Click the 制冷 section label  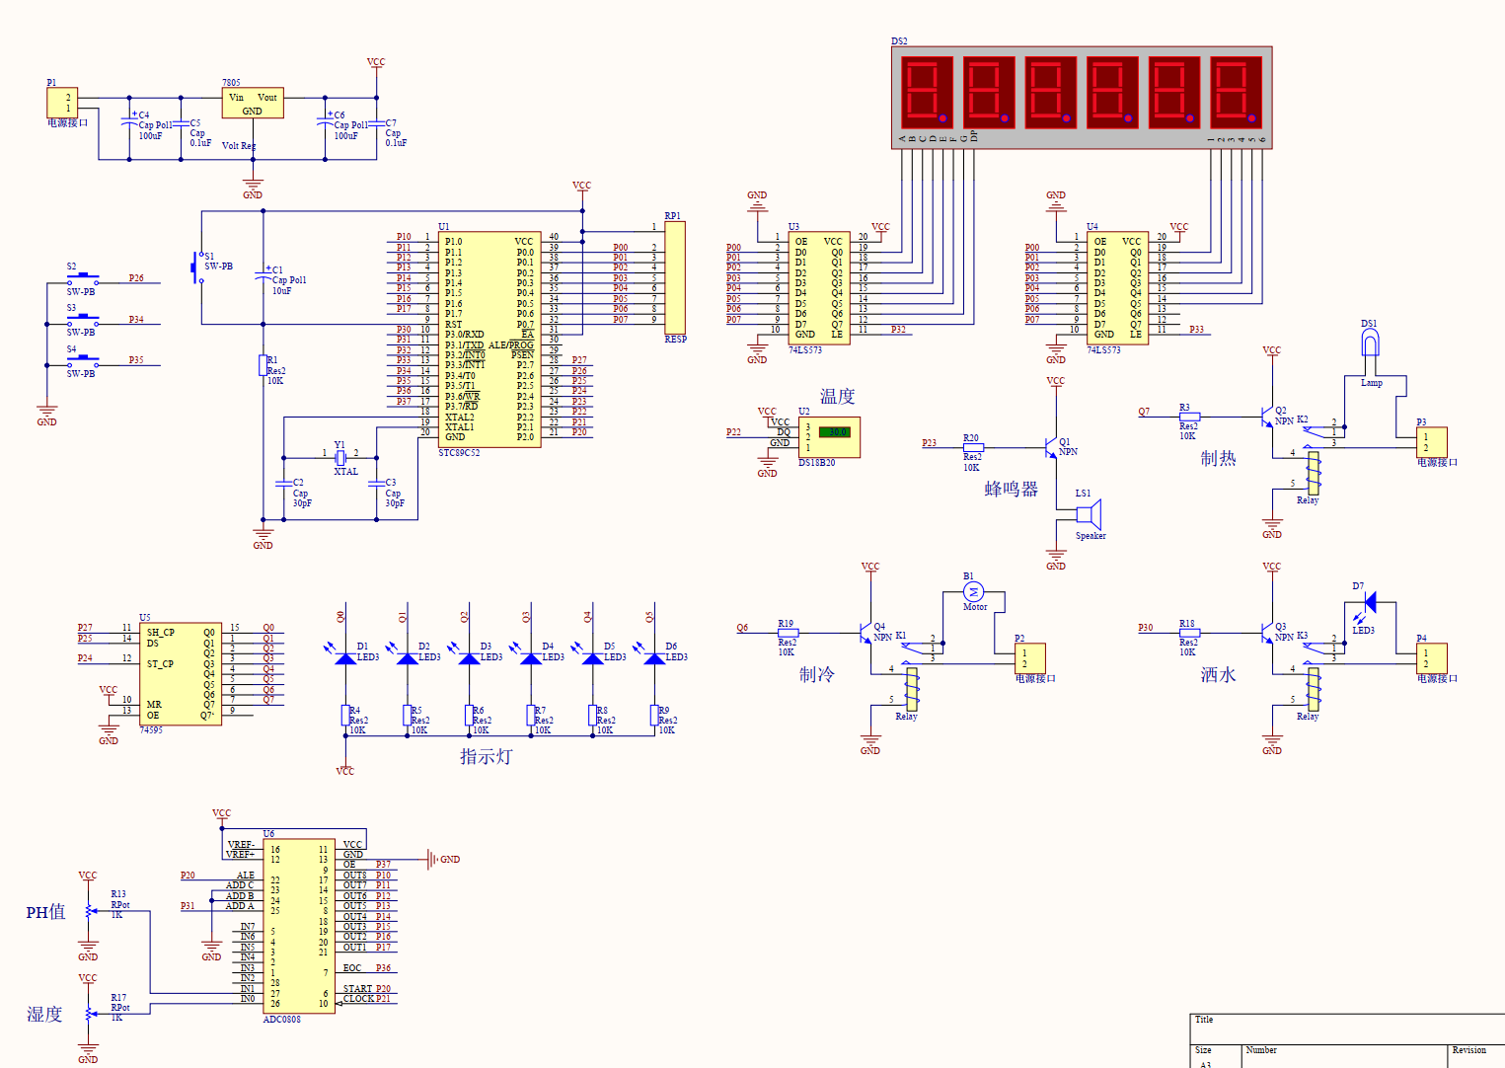coord(816,675)
